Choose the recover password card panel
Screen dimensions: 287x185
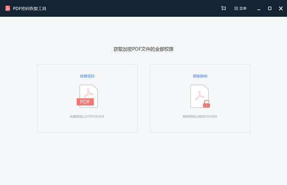click(x=88, y=98)
